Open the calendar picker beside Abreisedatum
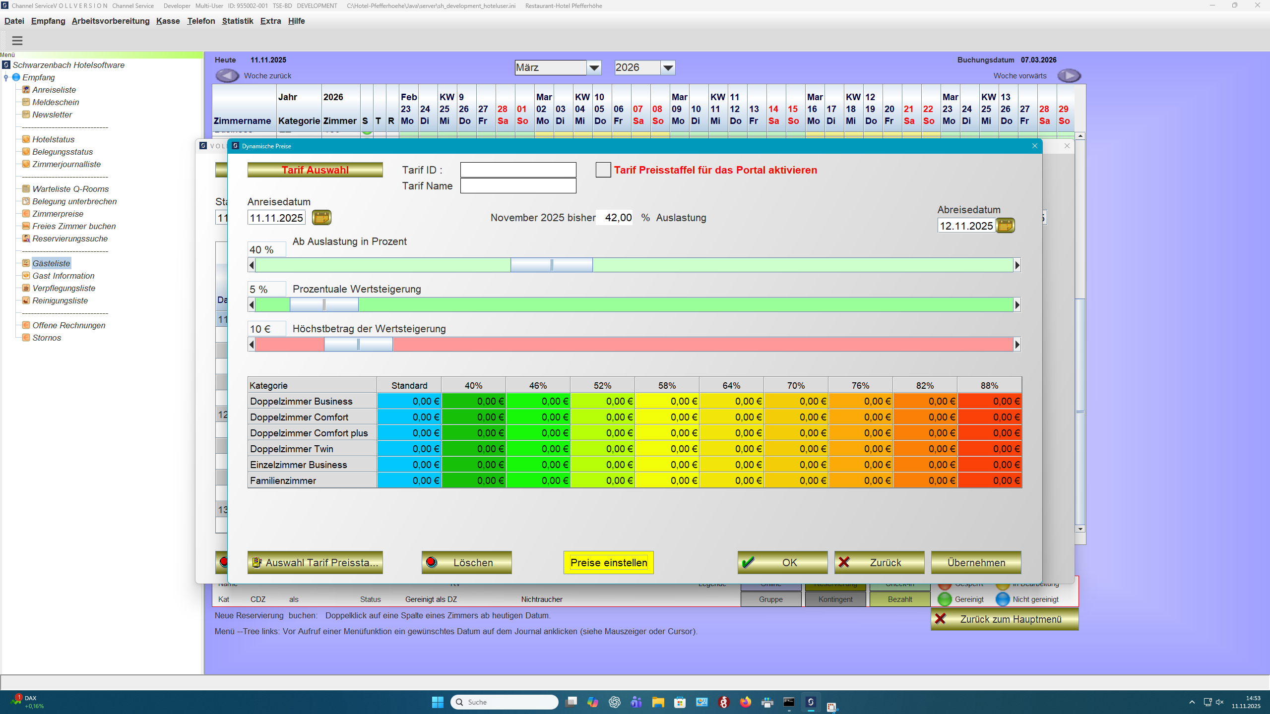The height and width of the screenshot is (714, 1270). (x=1006, y=226)
